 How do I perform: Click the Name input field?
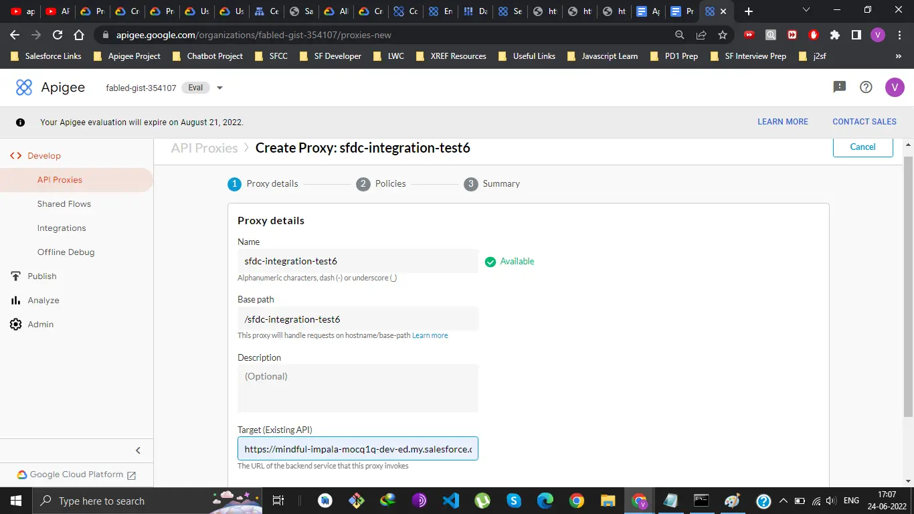(x=358, y=261)
